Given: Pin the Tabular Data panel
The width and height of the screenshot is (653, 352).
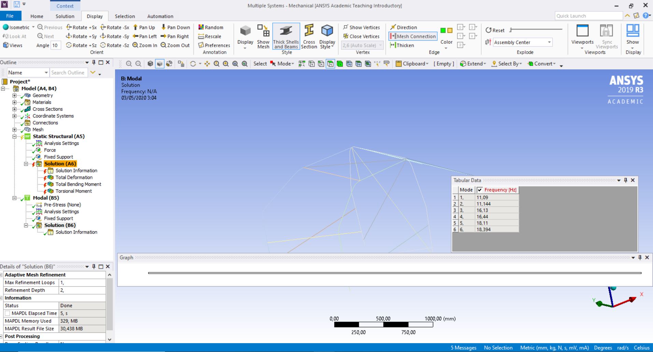Looking at the screenshot, I should pos(626,180).
